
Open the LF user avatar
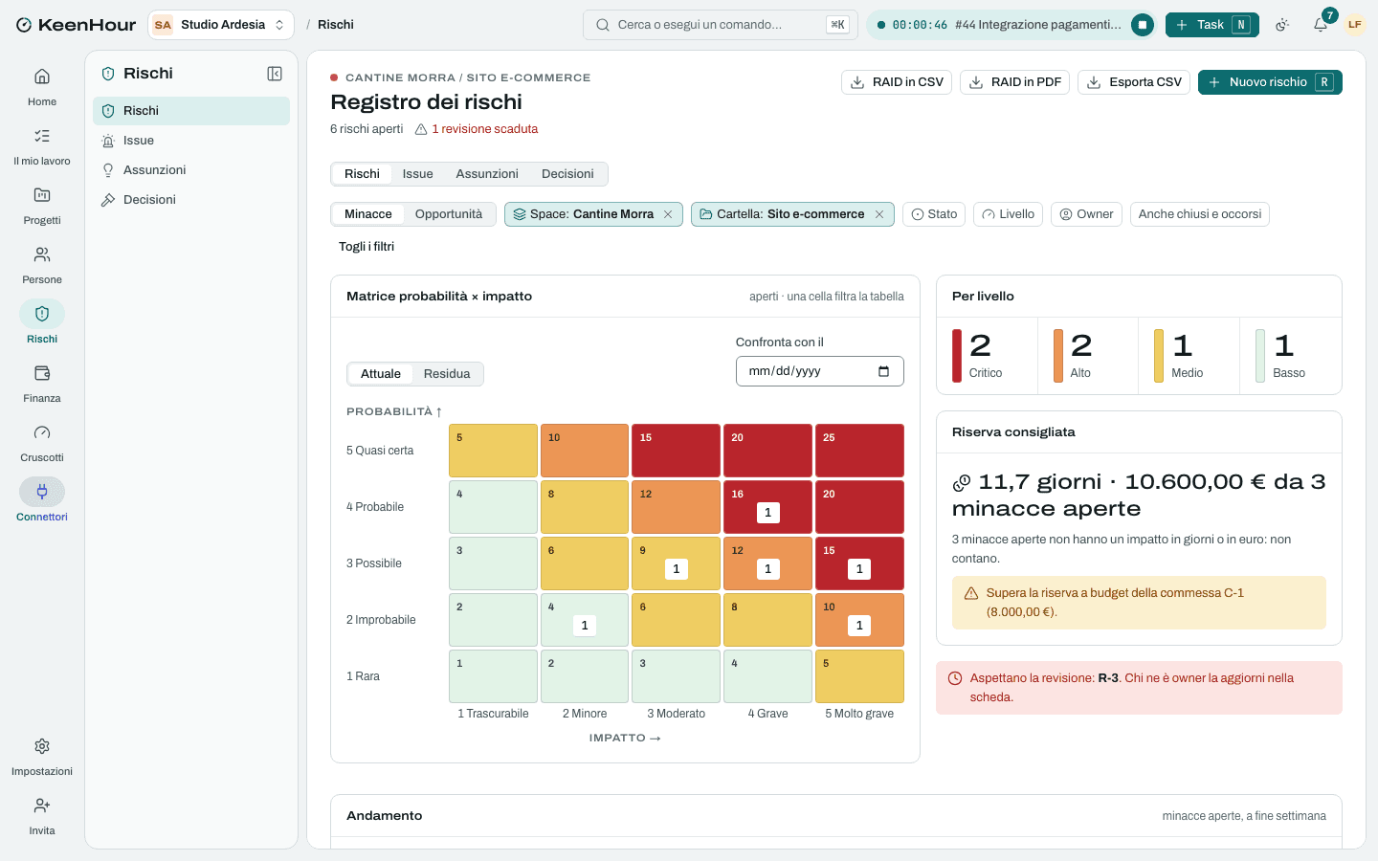pos(1355,25)
